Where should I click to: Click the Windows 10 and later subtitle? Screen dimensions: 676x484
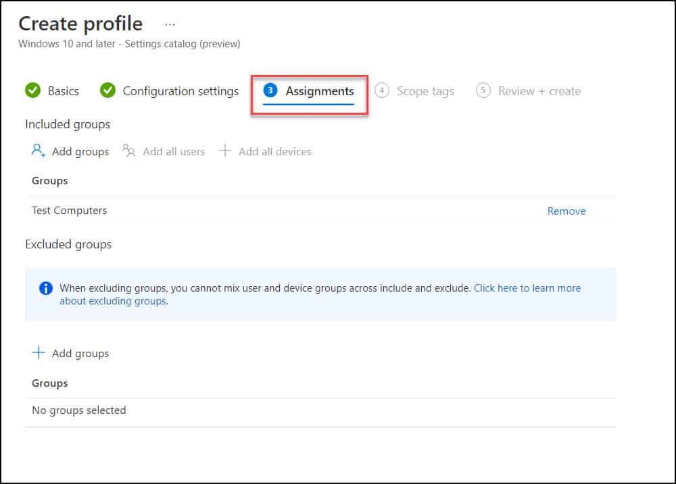(x=129, y=44)
